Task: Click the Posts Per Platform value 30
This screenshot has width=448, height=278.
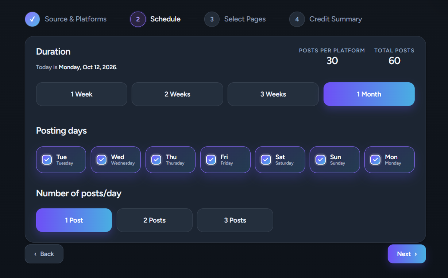Action: (332, 60)
